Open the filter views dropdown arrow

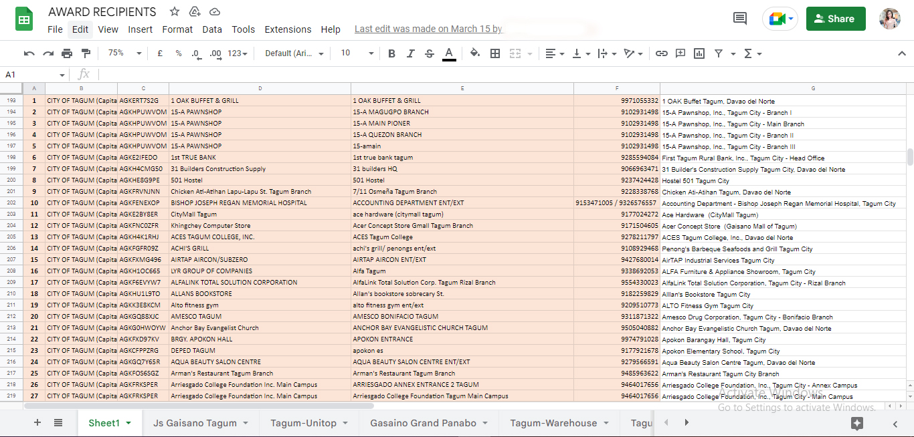tap(733, 53)
